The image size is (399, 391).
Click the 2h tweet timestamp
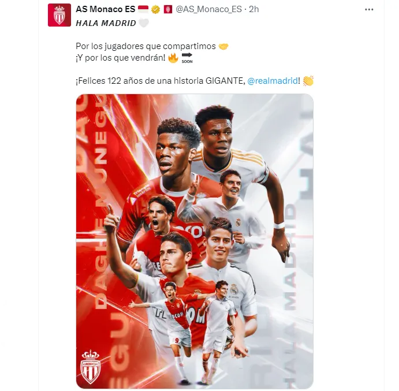point(253,9)
